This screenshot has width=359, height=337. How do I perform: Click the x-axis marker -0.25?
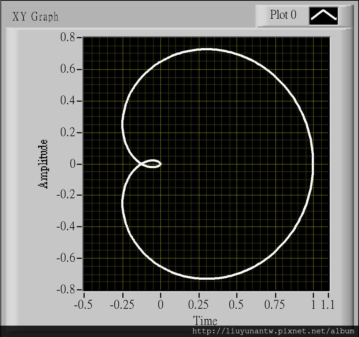[x=122, y=305]
